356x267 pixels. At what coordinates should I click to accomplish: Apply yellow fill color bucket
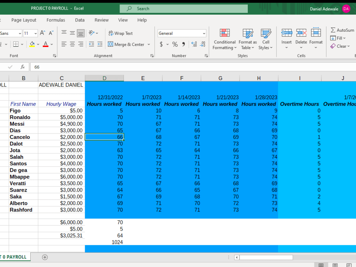32,44
